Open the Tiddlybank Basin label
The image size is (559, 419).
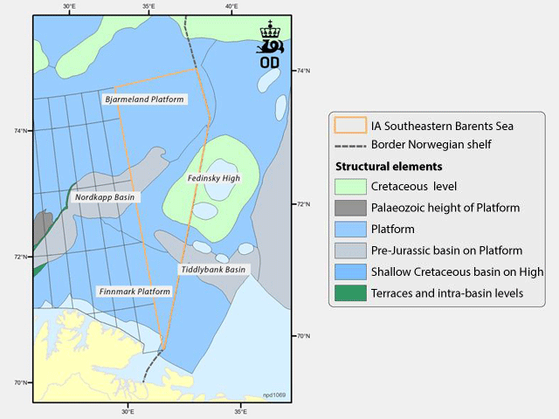(213, 270)
